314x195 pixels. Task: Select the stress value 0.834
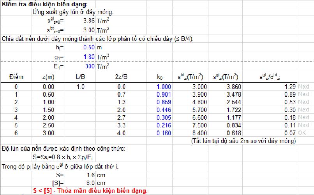[234, 125]
